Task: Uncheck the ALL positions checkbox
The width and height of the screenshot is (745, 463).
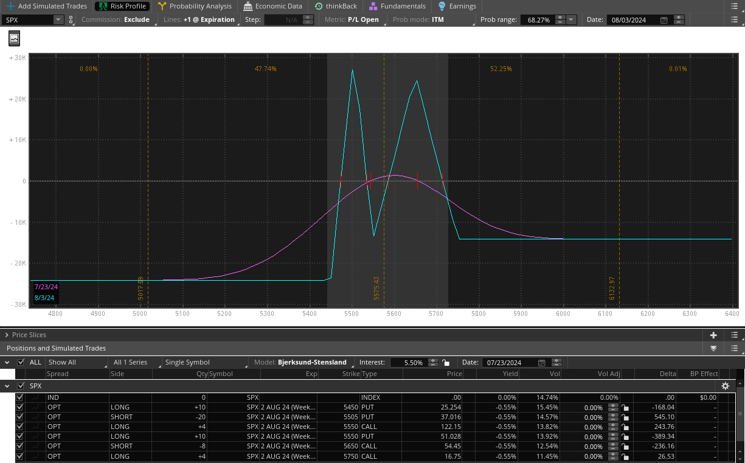Action: coord(21,362)
